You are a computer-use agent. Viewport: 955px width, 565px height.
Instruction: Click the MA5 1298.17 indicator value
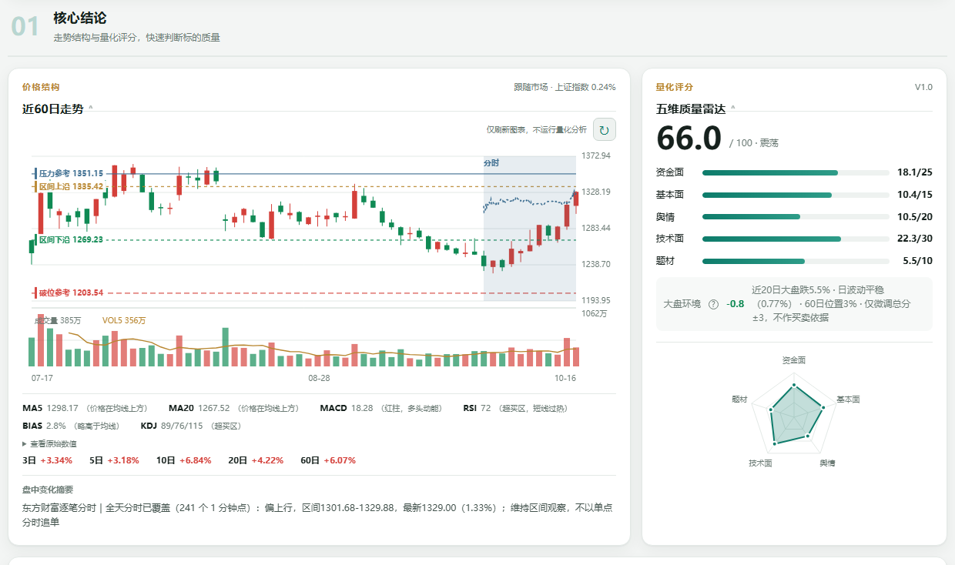(51, 408)
